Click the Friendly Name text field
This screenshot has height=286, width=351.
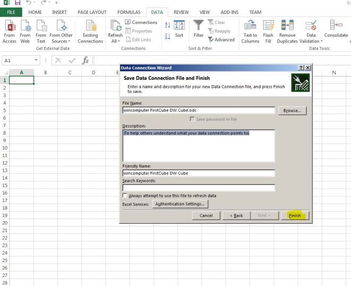coord(198,173)
